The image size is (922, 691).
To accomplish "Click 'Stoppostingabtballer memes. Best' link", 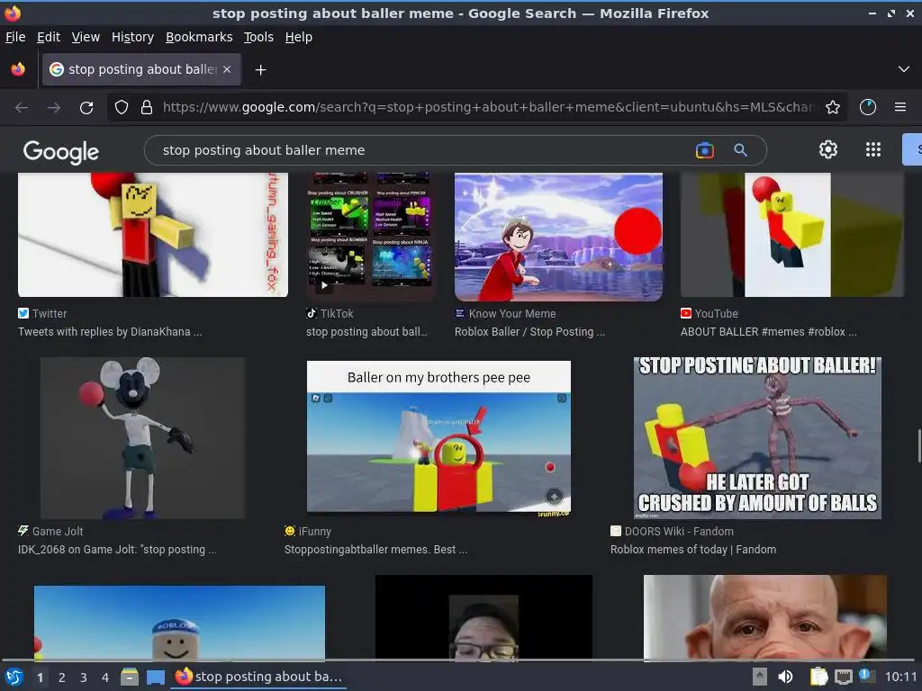I will [x=375, y=550].
